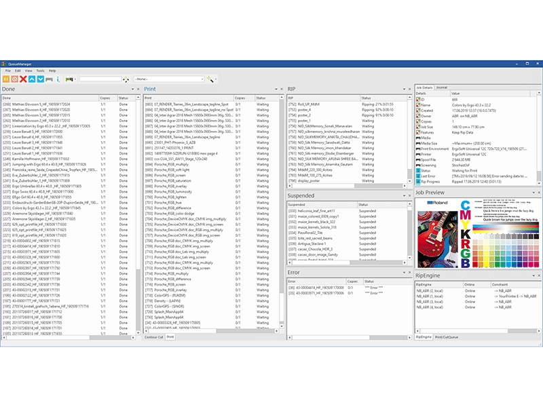Close the Suspended panel

[x=409, y=195]
